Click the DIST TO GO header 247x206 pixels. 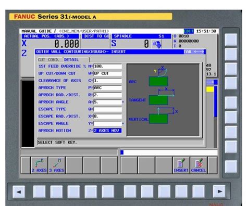pyautogui.click(x=95, y=36)
